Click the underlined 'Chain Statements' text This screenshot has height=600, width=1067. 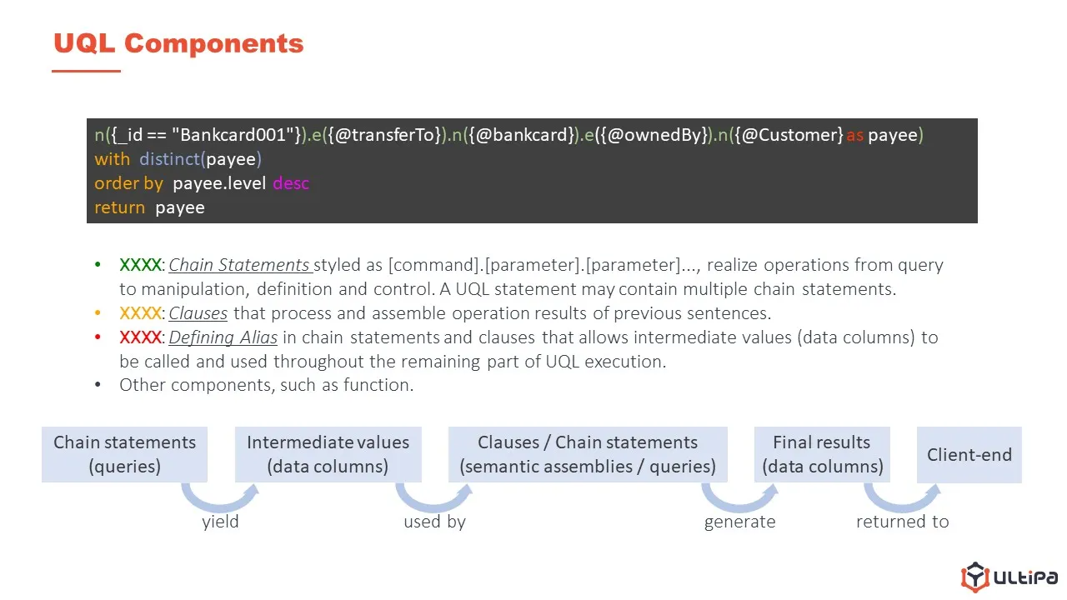click(239, 265)
